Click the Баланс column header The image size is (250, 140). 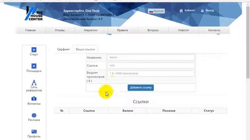click(x=128, y=110)
